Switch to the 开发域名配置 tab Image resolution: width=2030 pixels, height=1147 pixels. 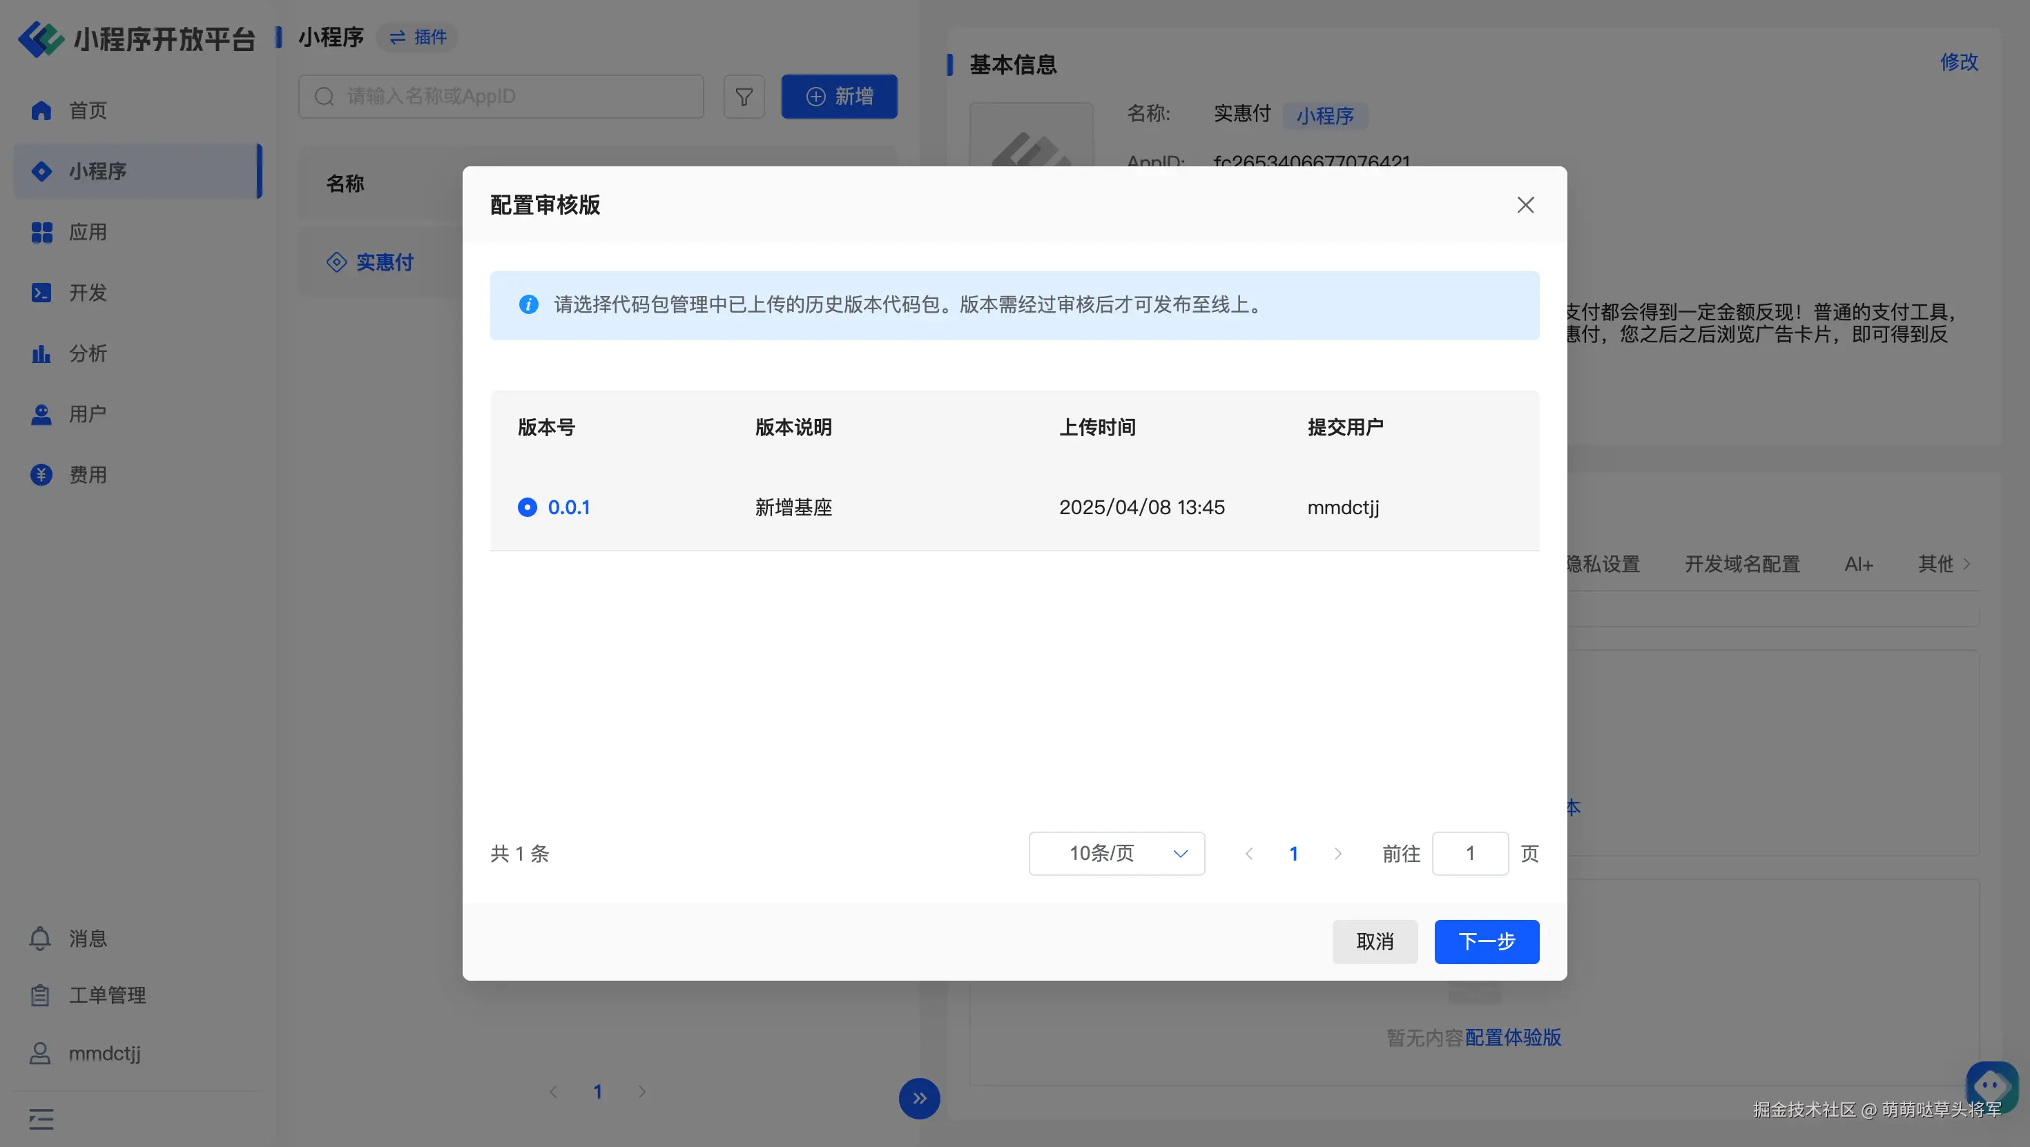tap(1741, 564)
